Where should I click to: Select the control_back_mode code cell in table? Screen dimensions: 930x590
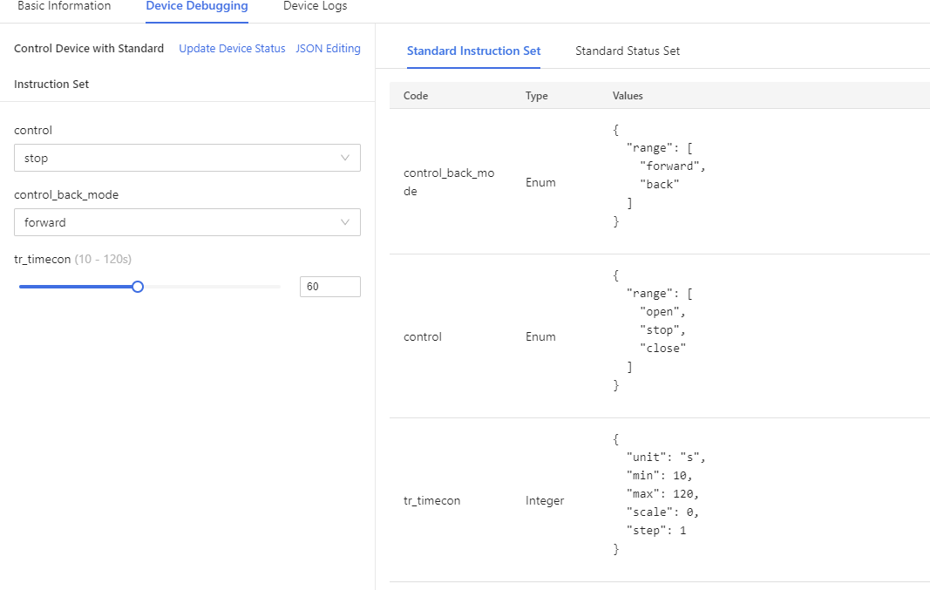[x=449, y=182]
